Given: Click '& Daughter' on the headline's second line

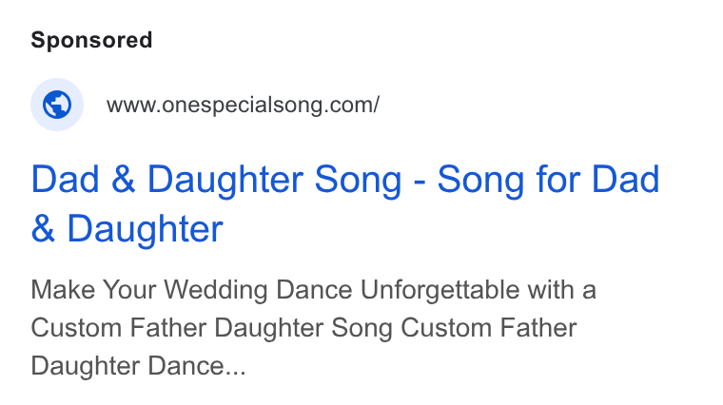Looking at the screenshot, I should [x=127, y=229].
